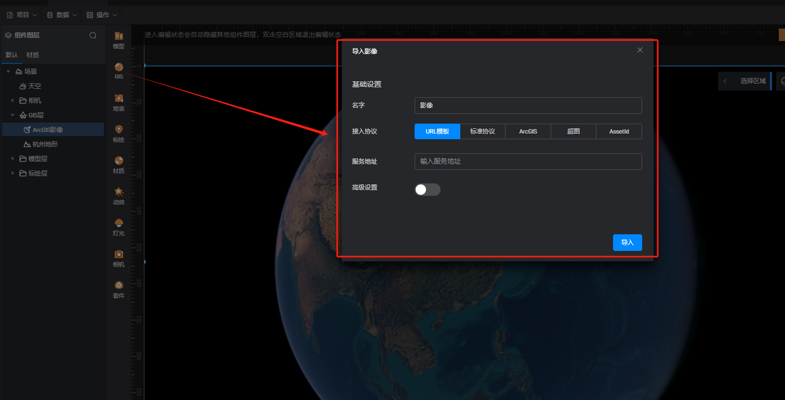Click the 服务地址 input field
Screen dimensions: 785x400
tap(528, 162)
